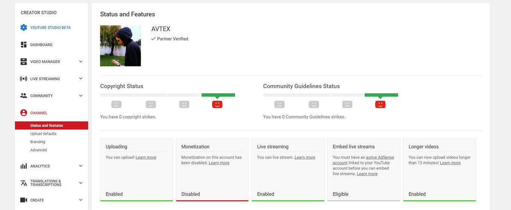Click the Status and Features page heading
511x210 pixels.
tap(128, 14)
